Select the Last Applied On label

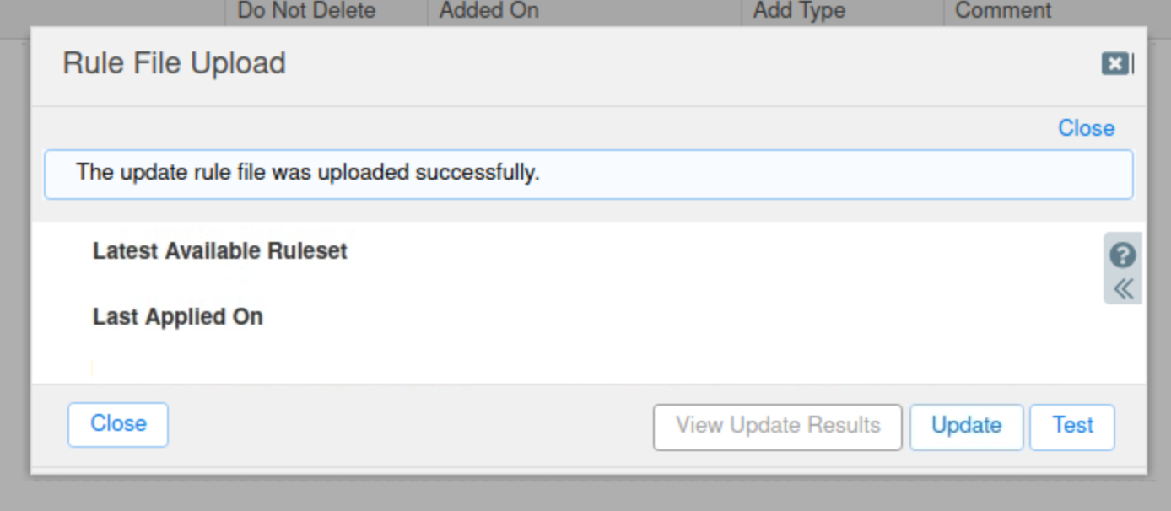pos(178,317)
